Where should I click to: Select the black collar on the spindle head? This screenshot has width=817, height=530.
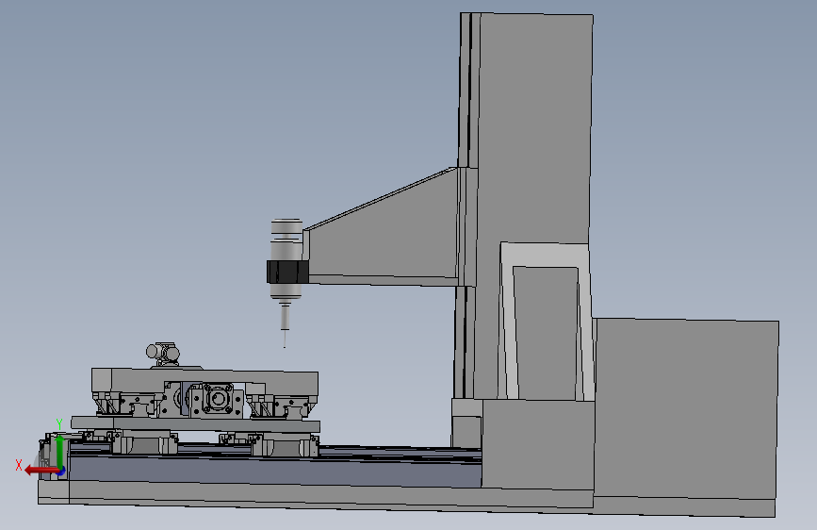point(287,272)
